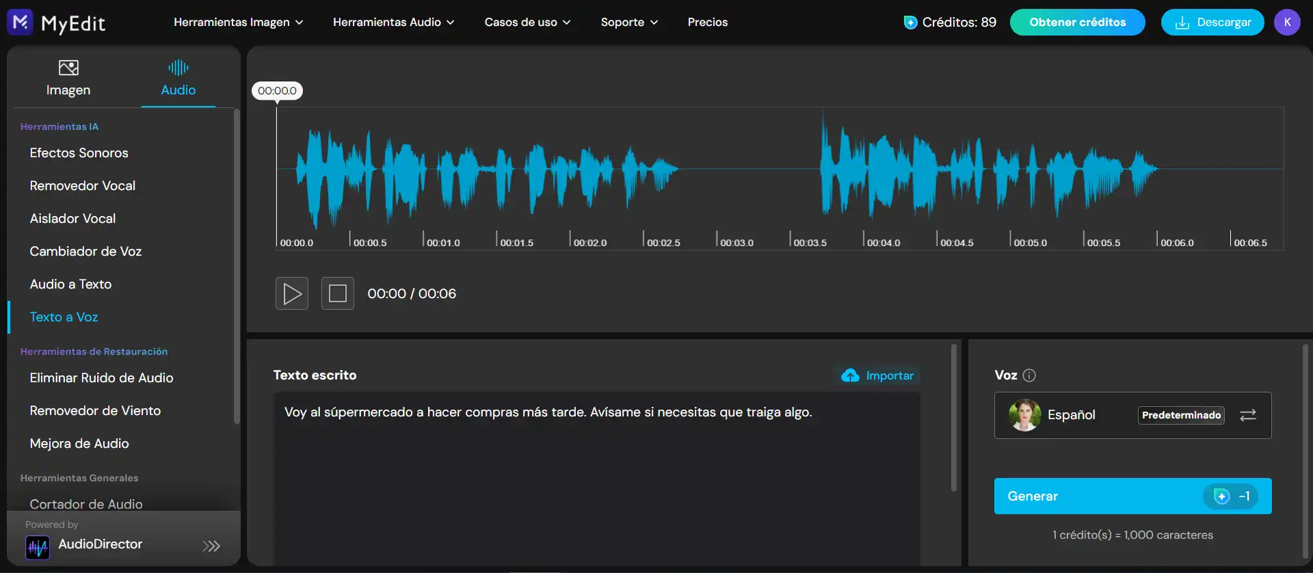The height and width of the screenshot is (573, 1313).
Task: Open Cambiador de Voz tool
Action: click(86, 252)
